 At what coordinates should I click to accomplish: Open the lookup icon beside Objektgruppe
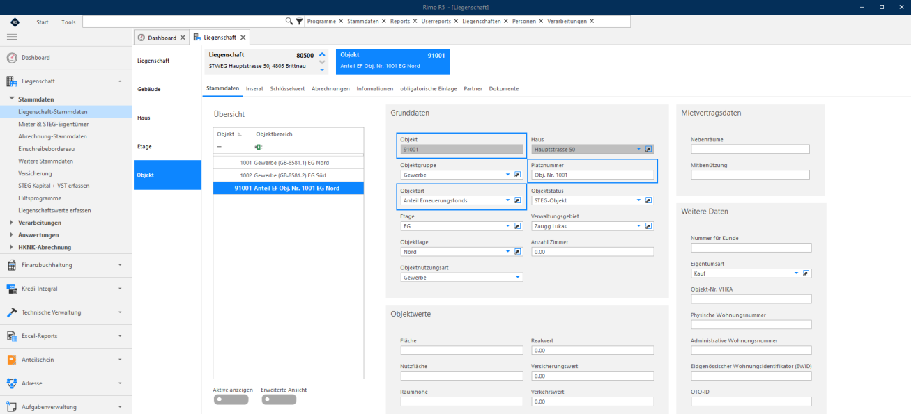(x=518, y=175)
